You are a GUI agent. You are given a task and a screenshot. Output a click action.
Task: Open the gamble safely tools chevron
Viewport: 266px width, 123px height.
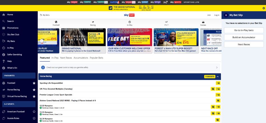(x=217, y=67)
